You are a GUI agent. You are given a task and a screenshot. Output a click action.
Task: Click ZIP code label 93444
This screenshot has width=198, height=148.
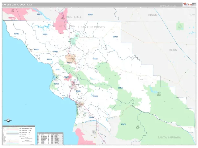(x=92, y=117)
